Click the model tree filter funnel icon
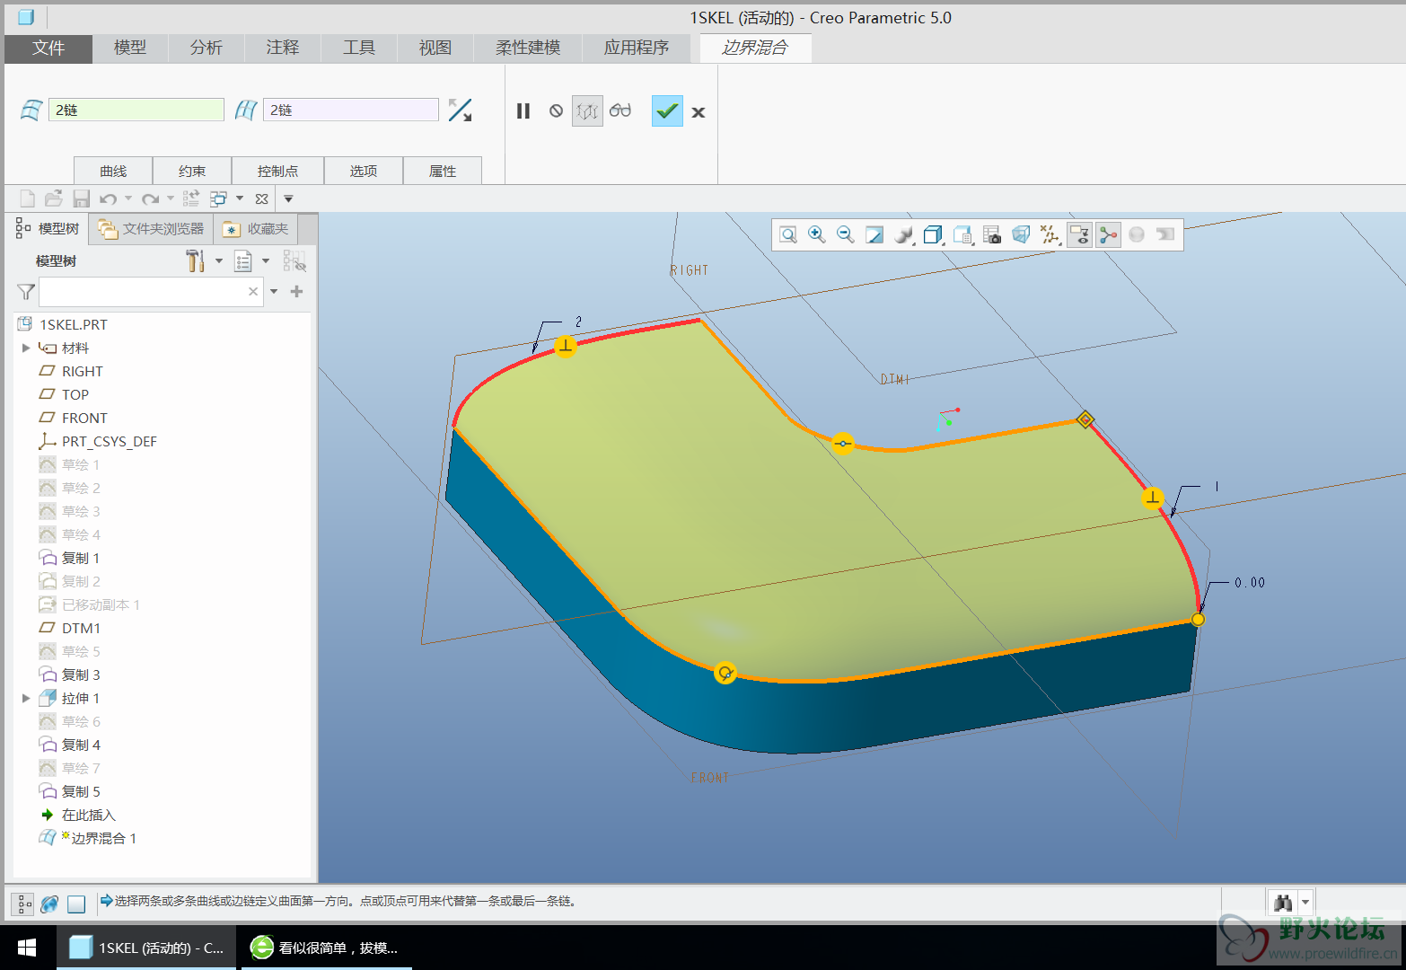Screen dimensions: 1406x970 point(26,292)
